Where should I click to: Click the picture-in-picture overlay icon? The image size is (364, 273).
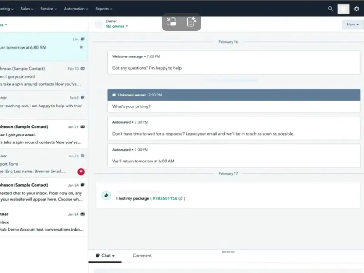172,22
